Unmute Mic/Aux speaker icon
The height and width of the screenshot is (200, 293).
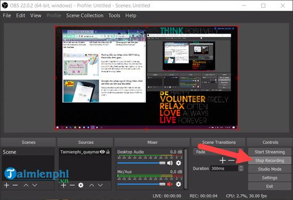(169, 185)
